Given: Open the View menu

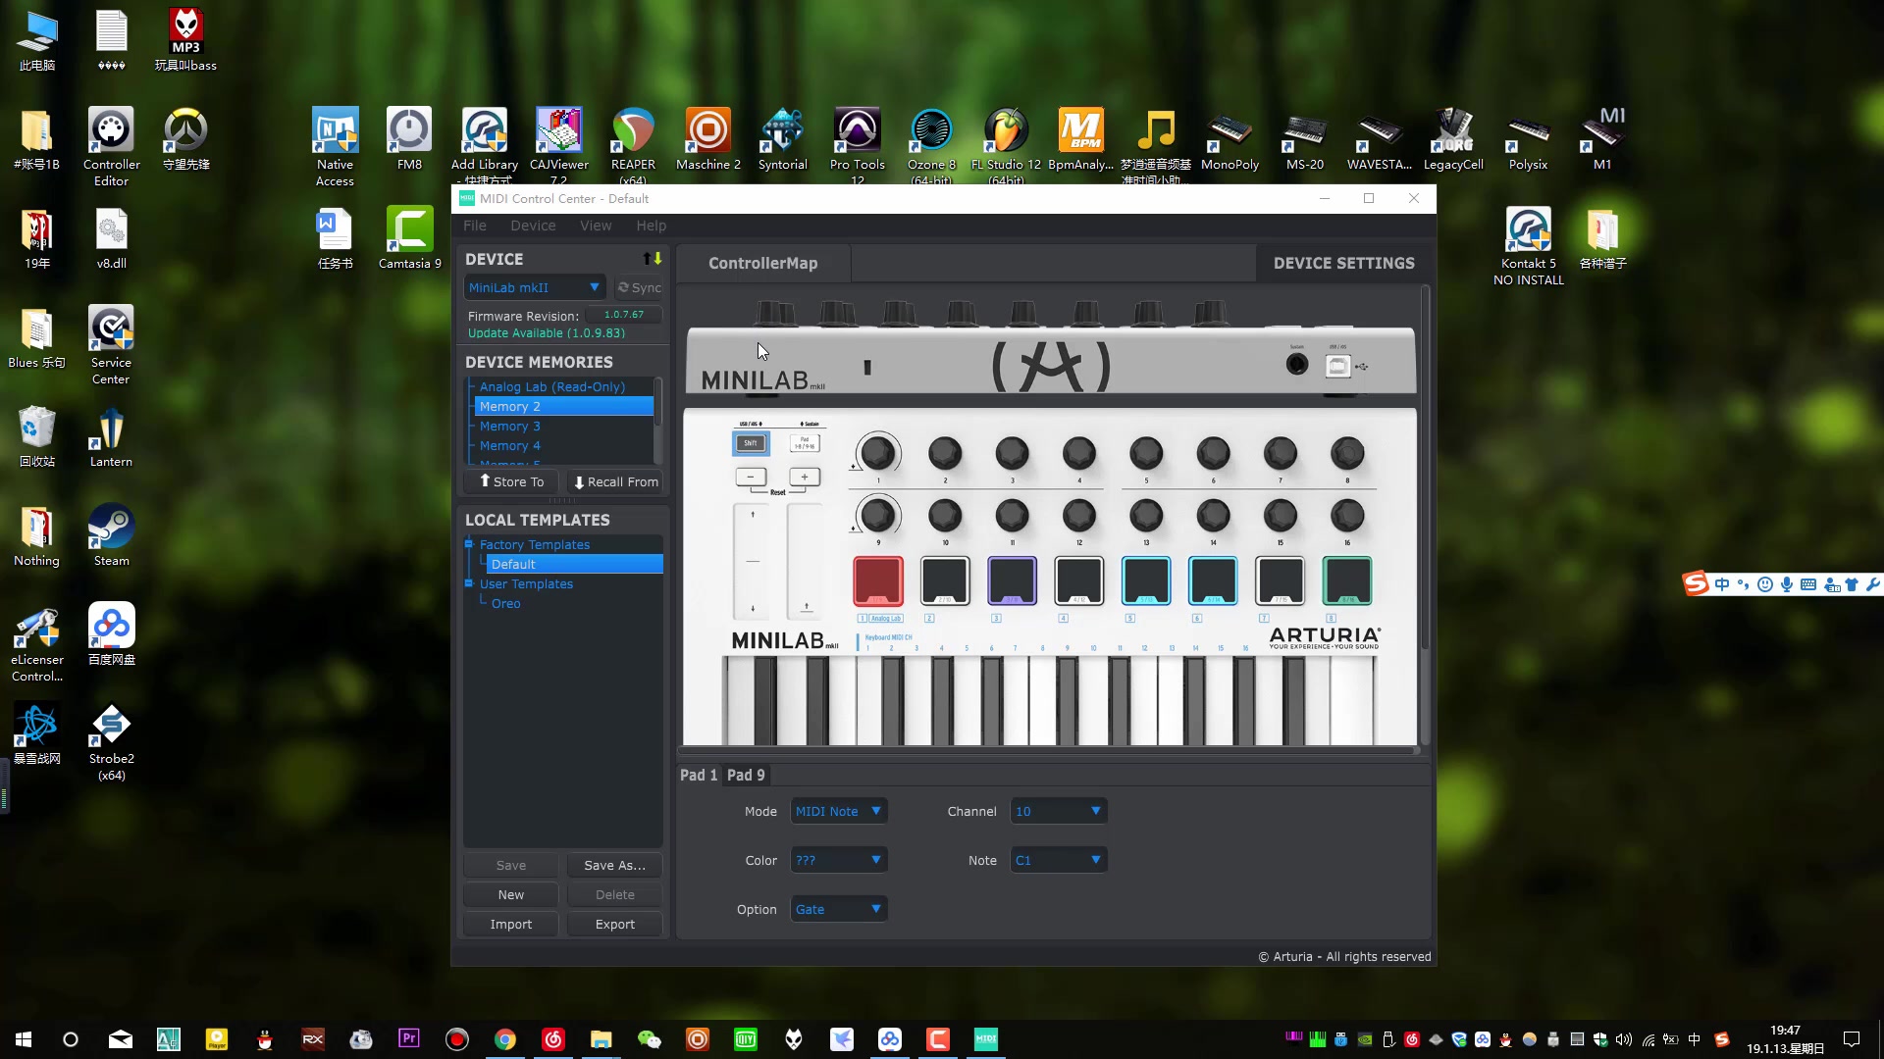Looking at the screenshot, I should click(596, 225).
